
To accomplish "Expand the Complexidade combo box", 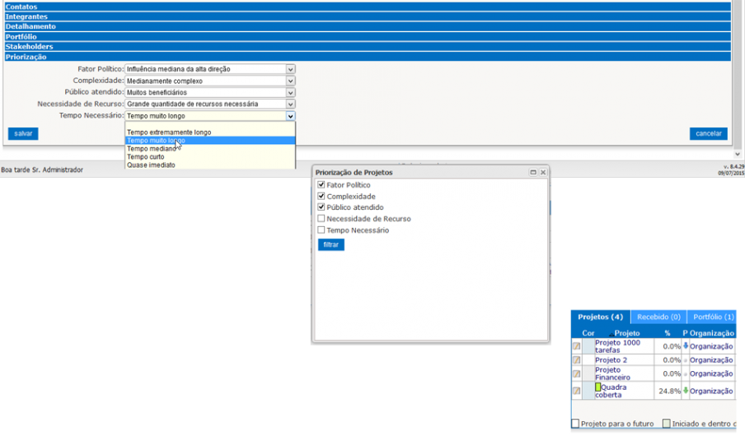I will 290,81.
